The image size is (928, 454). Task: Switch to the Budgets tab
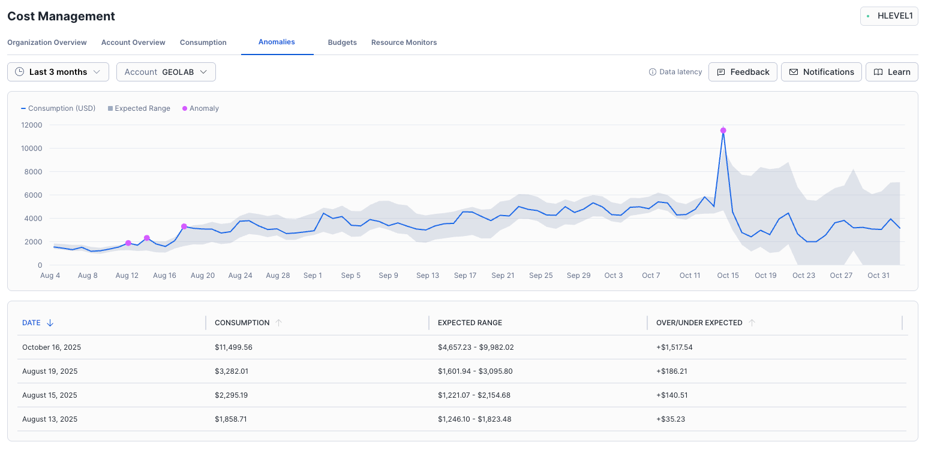point(342,42)
